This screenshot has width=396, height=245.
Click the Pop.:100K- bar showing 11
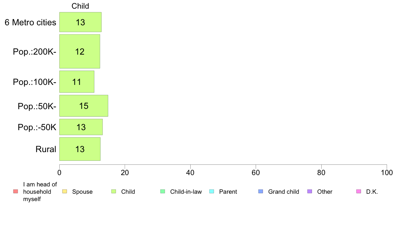click(x=77, y=82)
